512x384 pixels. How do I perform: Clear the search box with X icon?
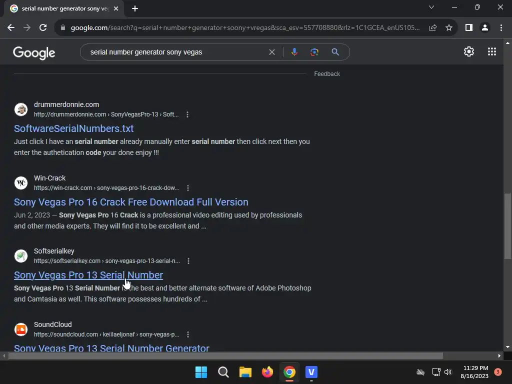tap(271, 52)
